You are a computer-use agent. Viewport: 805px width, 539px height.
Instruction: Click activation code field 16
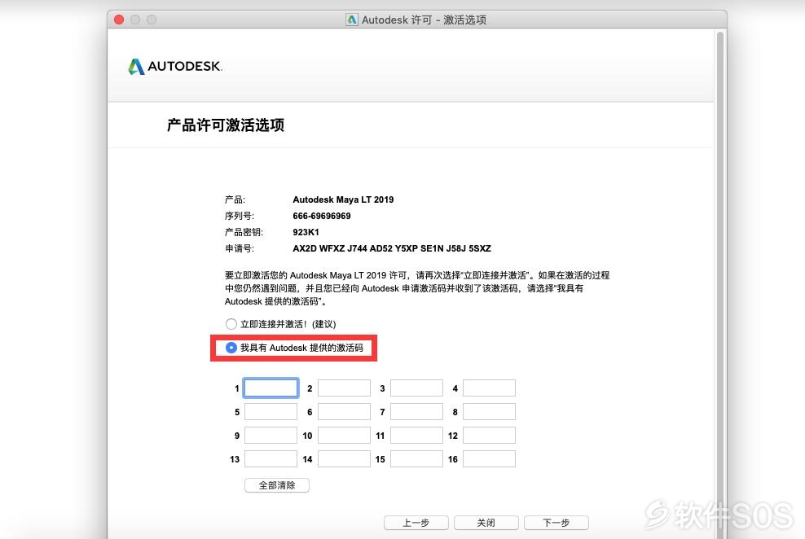(x=489, y=459)
